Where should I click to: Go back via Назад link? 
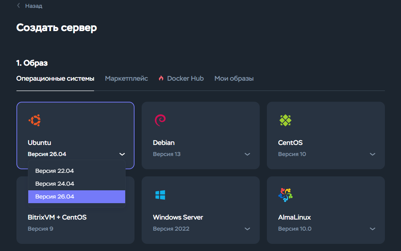(34, 6)
